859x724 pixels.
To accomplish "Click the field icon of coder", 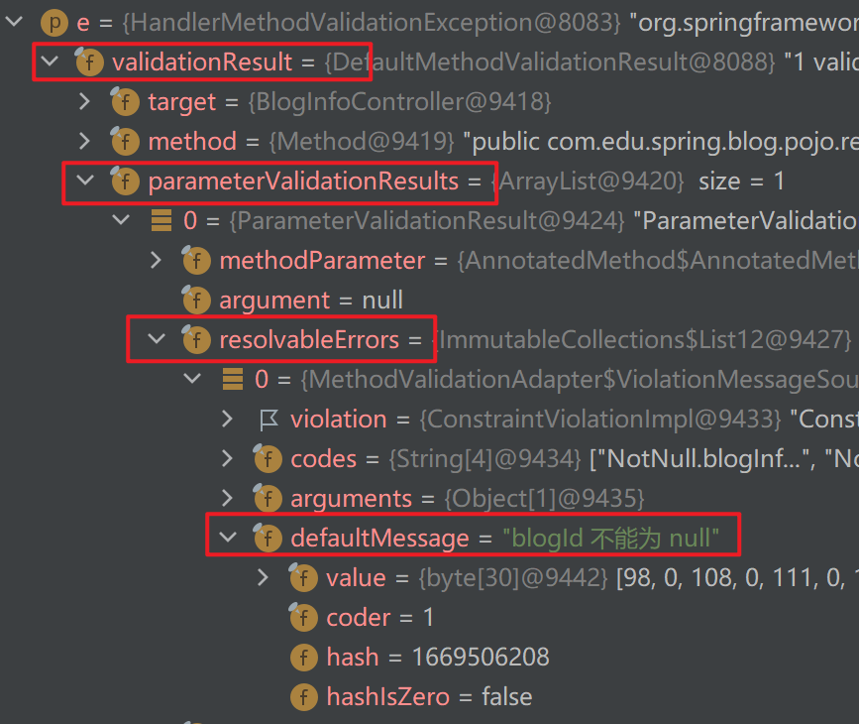I will click(x=303, y=617).
